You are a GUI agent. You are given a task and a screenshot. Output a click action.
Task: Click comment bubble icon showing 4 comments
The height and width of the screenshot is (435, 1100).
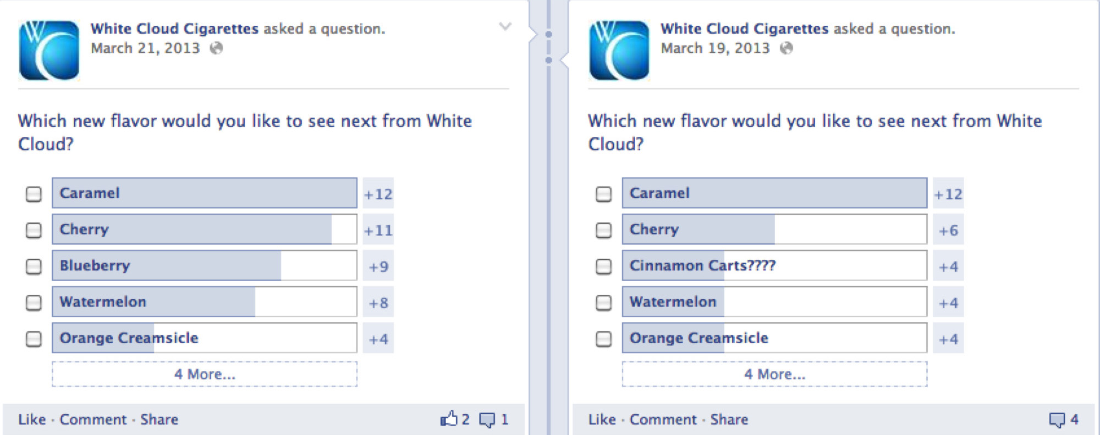coord(1057,420)
